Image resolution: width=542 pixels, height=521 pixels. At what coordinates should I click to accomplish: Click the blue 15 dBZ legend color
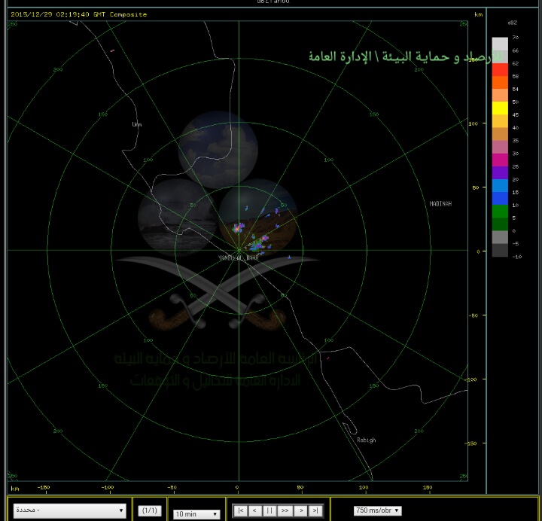pos(500,186)
